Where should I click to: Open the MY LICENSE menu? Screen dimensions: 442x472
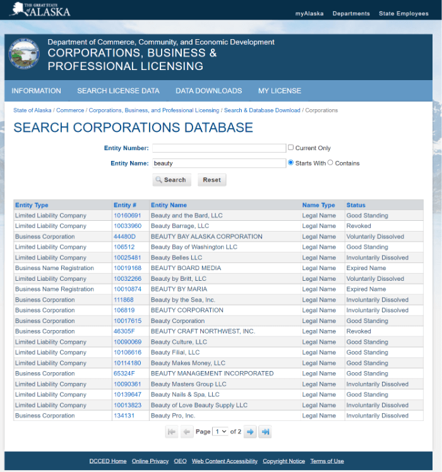[280, 91]
